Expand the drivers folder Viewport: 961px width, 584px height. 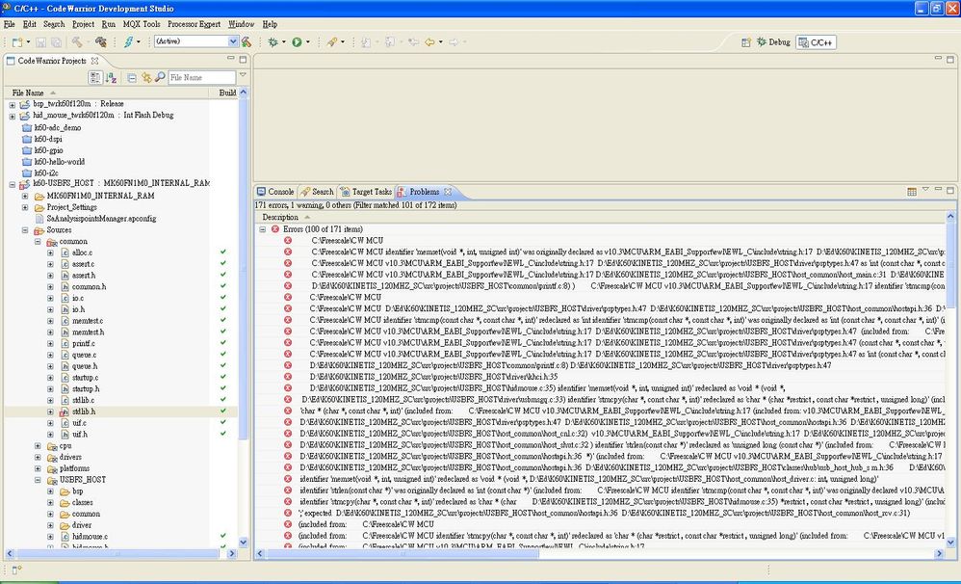38,457
